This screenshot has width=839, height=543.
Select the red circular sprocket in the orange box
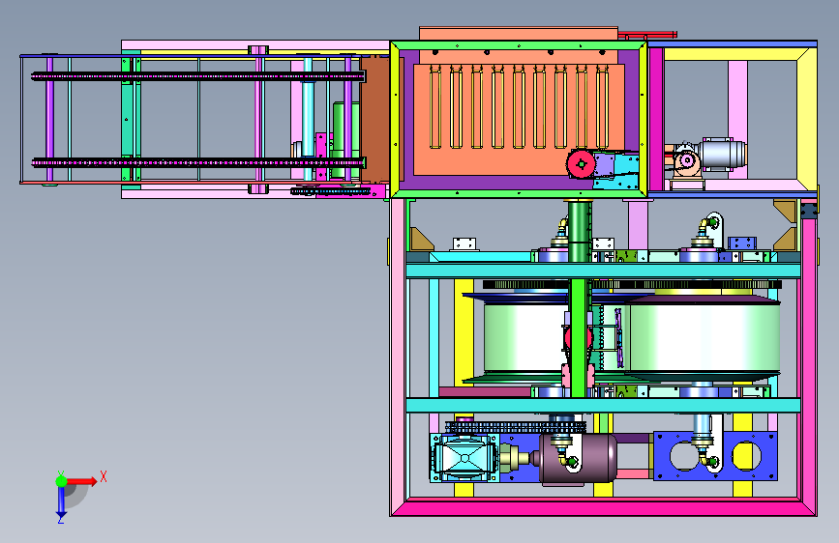coord(581,164)
